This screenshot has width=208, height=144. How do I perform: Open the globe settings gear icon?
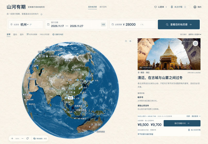(130, 41)
